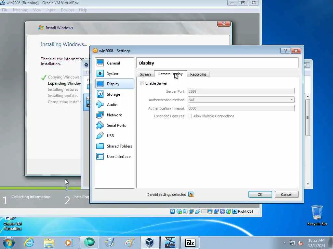Click the shared folders status bar icon
The image size is (333, 249).
coord(204,211)
